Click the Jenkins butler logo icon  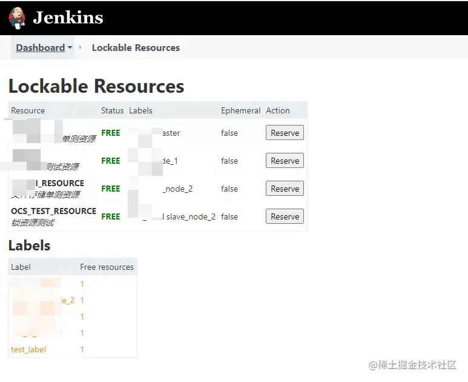(17, 18)
